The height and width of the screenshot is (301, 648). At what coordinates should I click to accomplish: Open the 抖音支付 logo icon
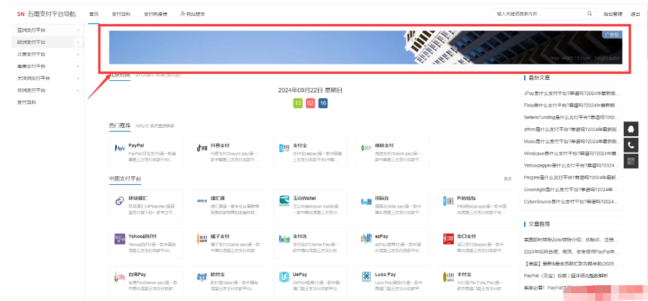click(x=202, y=148)
